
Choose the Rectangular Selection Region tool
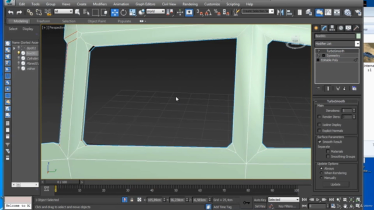coord(95,12)
